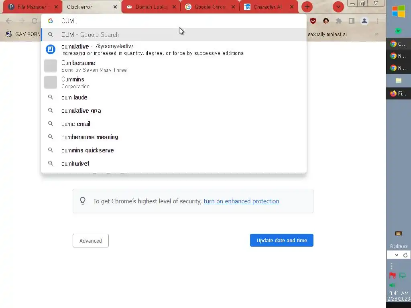Click the Update date and time button

pyautogui.click(x=281, y=240)
